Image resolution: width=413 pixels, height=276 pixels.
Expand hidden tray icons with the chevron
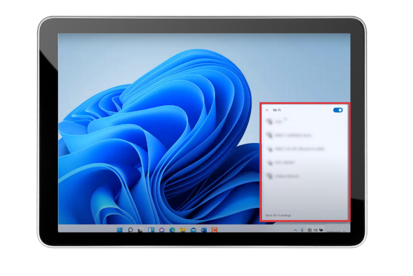pyautogui.click(x=295, y=230)
